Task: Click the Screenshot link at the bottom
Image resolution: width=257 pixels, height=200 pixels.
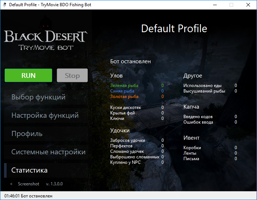Action: 29,184
